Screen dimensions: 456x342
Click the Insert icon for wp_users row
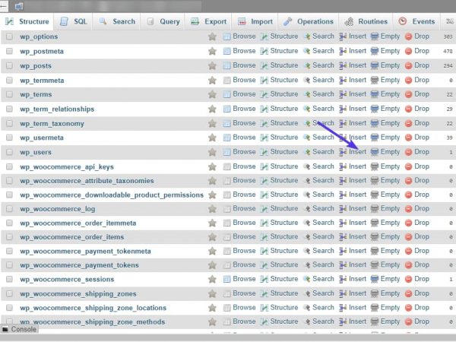click(343, 152)
